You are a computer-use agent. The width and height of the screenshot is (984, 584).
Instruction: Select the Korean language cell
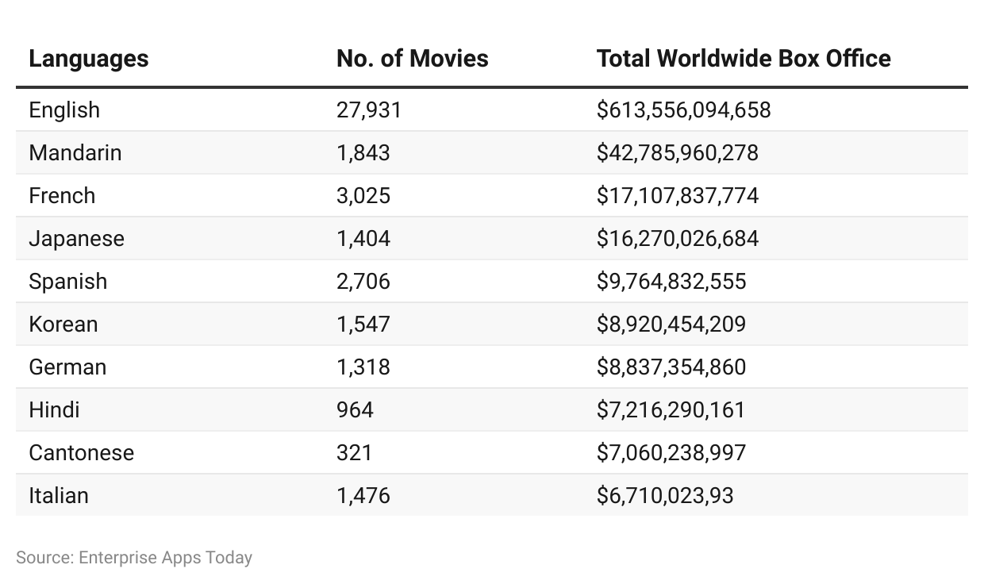pyautogui.click(x=63, y=324)
